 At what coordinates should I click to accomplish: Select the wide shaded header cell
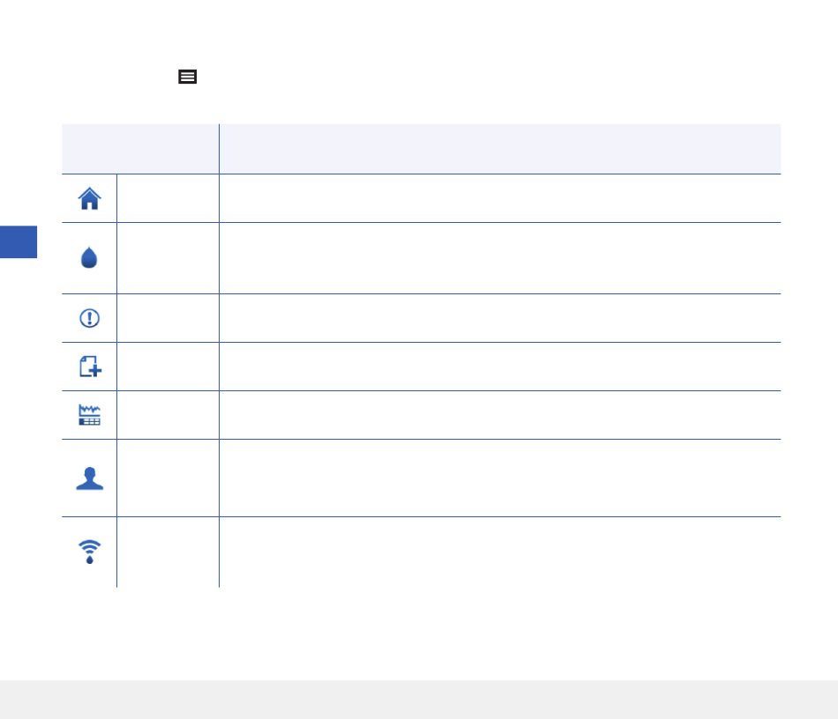click(500, 149)
